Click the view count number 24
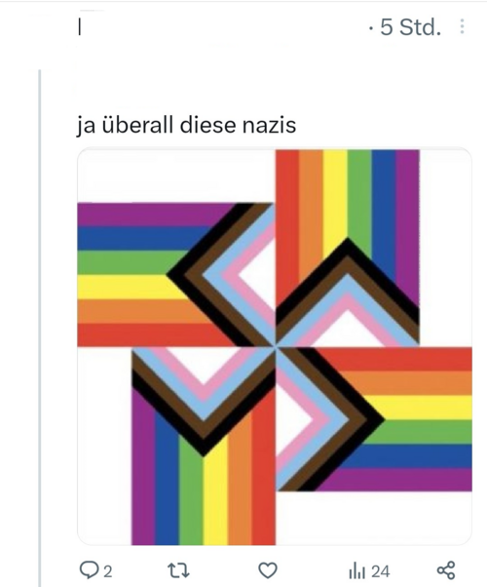487x587 pixels. [381, 571]
